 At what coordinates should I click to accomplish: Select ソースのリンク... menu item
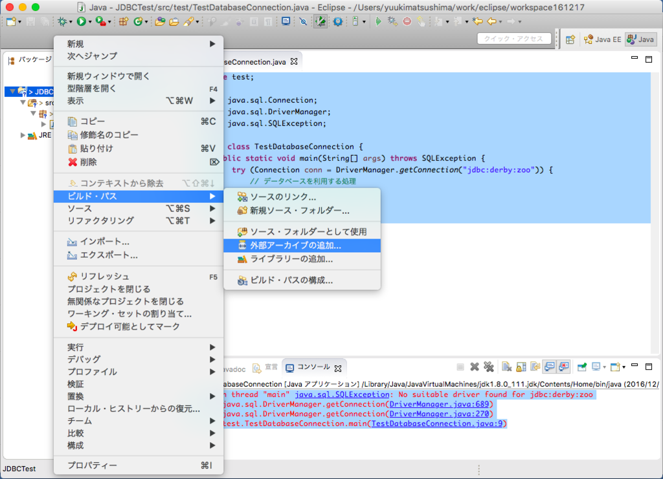click(302, 197)
